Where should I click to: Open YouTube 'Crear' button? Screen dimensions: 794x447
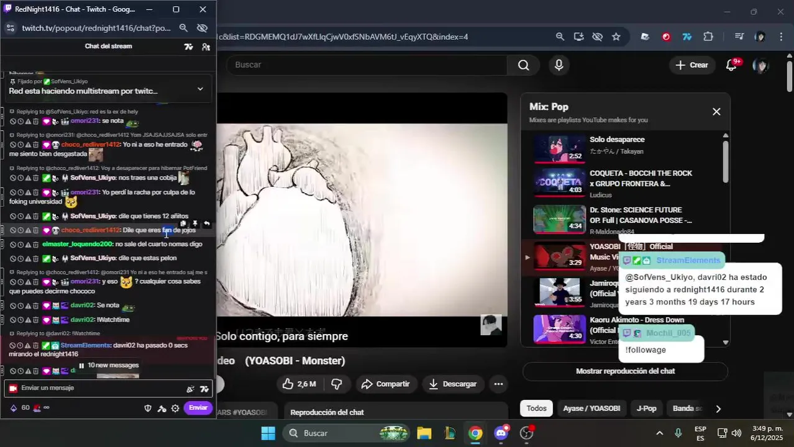tap(692, 65)
